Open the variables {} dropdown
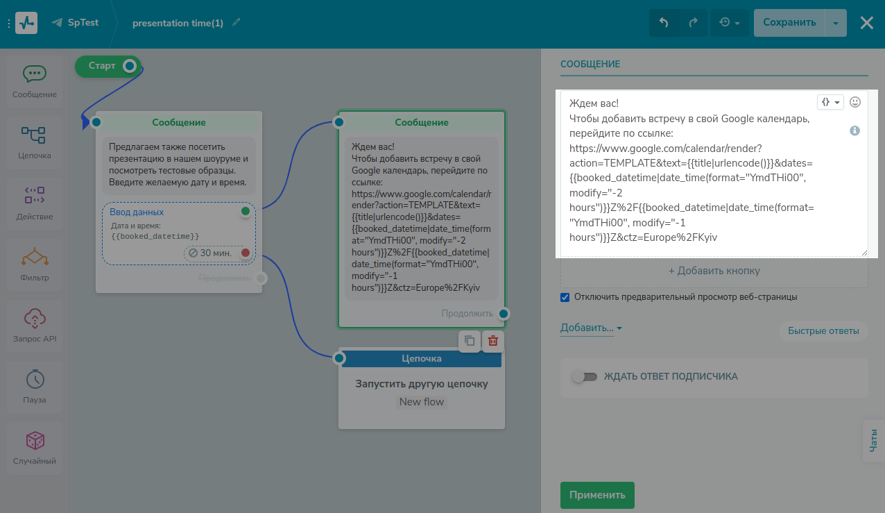 [830, 102]
